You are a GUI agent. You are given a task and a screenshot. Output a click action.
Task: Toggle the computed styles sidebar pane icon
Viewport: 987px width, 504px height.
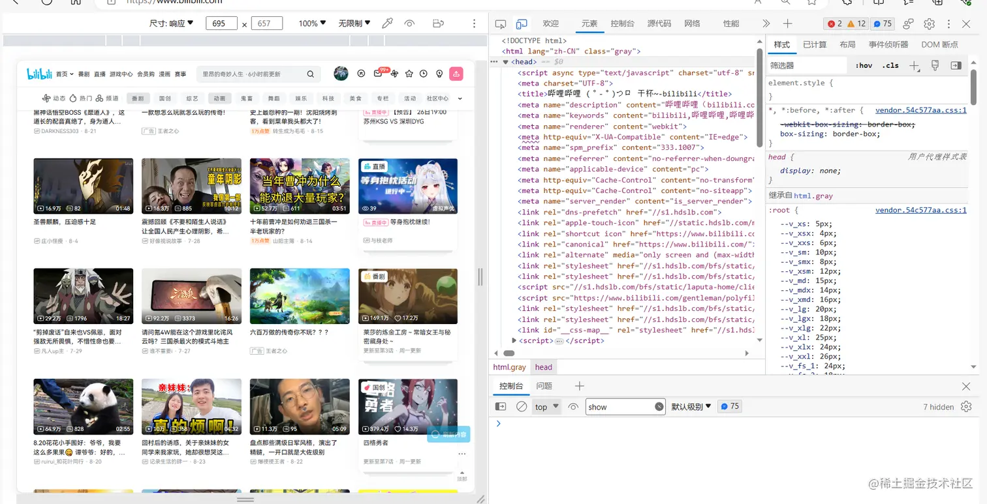point(956,65)
